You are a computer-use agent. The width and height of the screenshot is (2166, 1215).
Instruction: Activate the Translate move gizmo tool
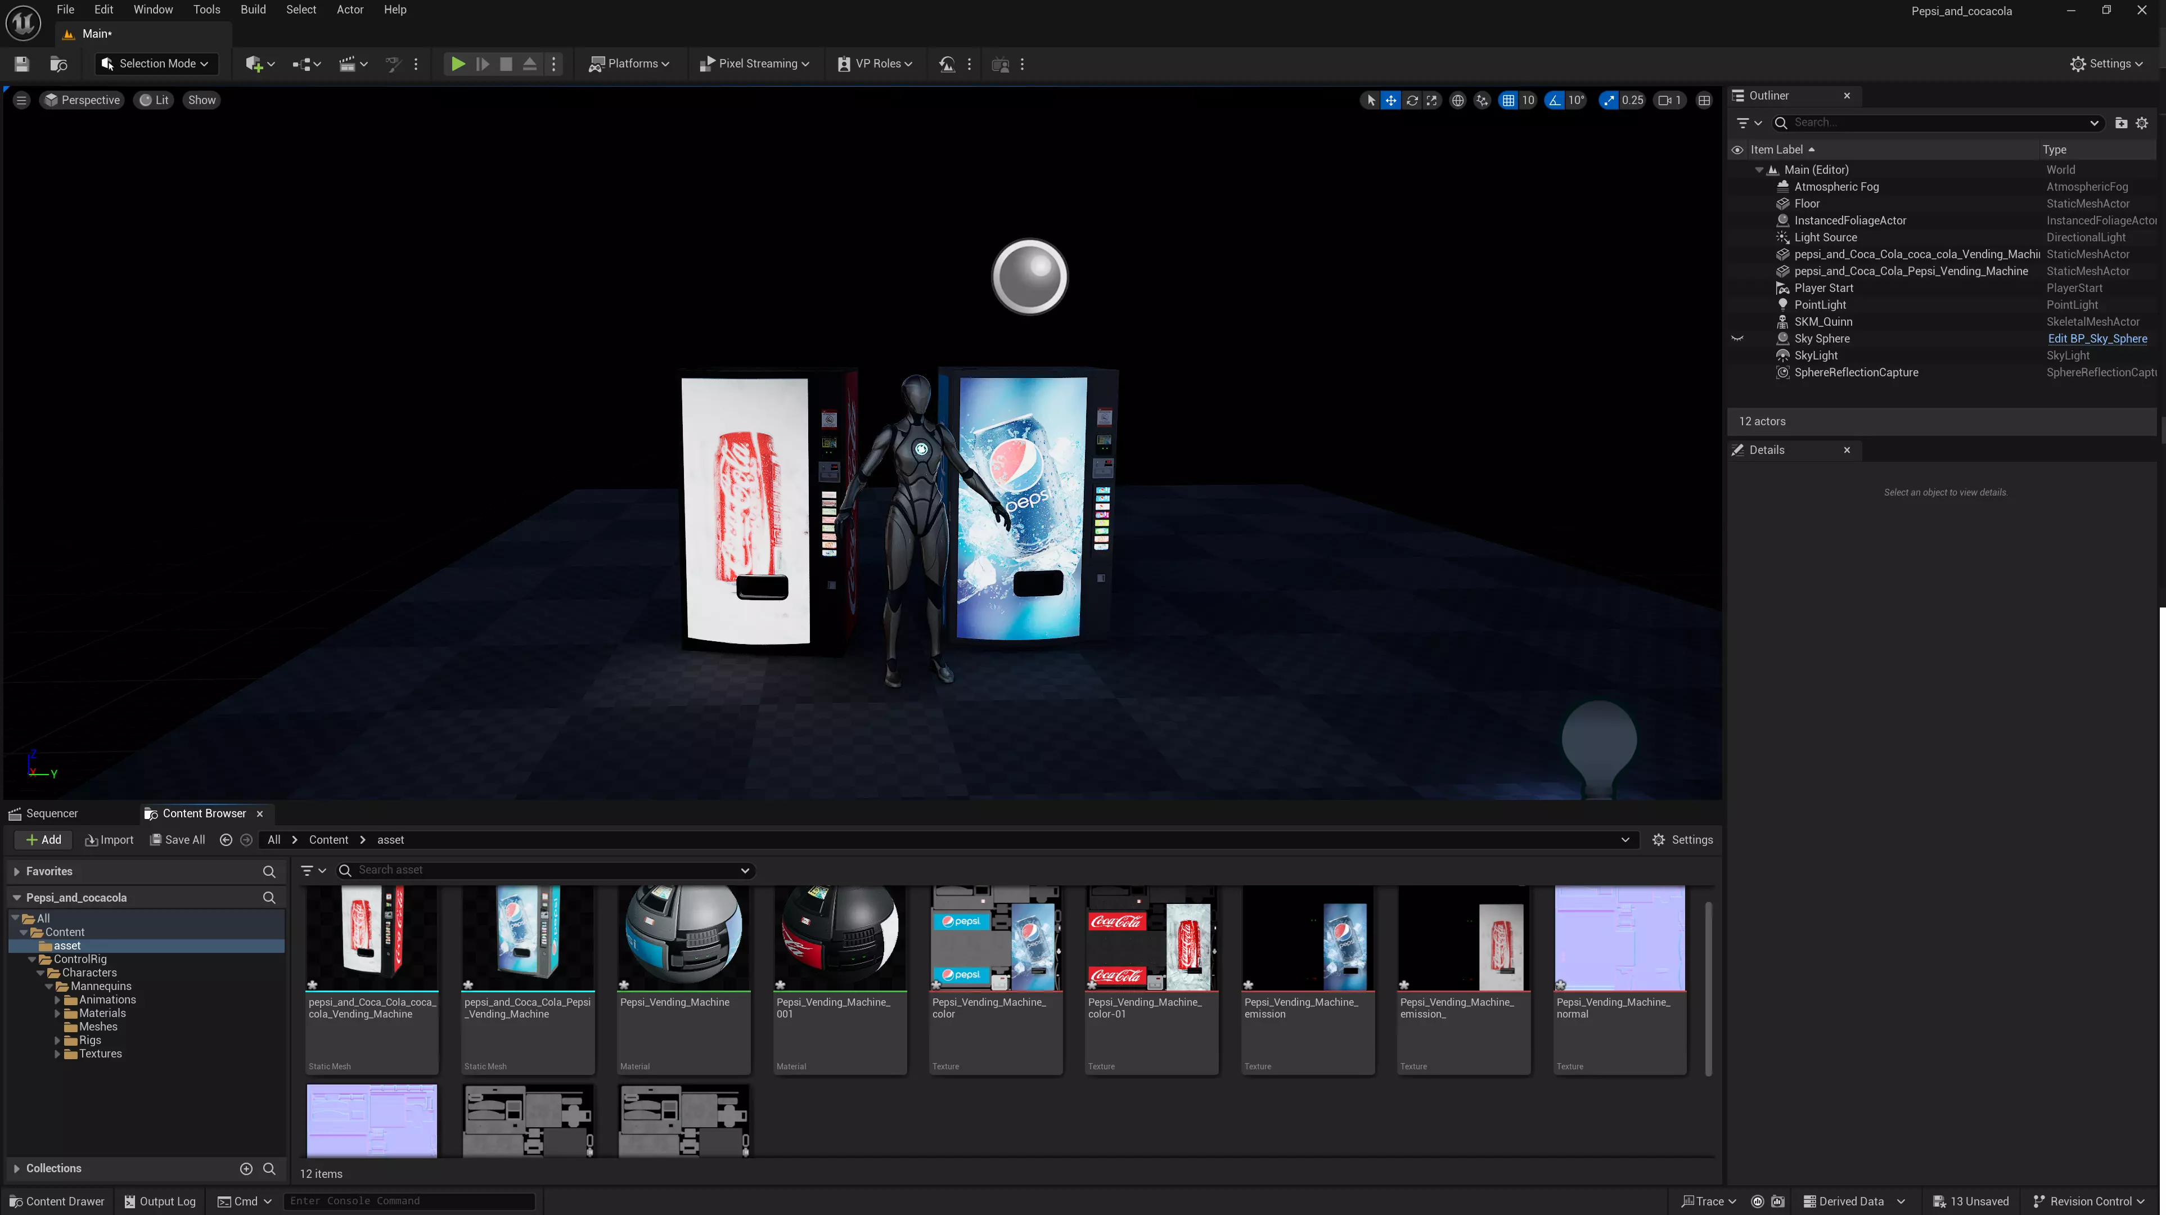[1391, 100]
